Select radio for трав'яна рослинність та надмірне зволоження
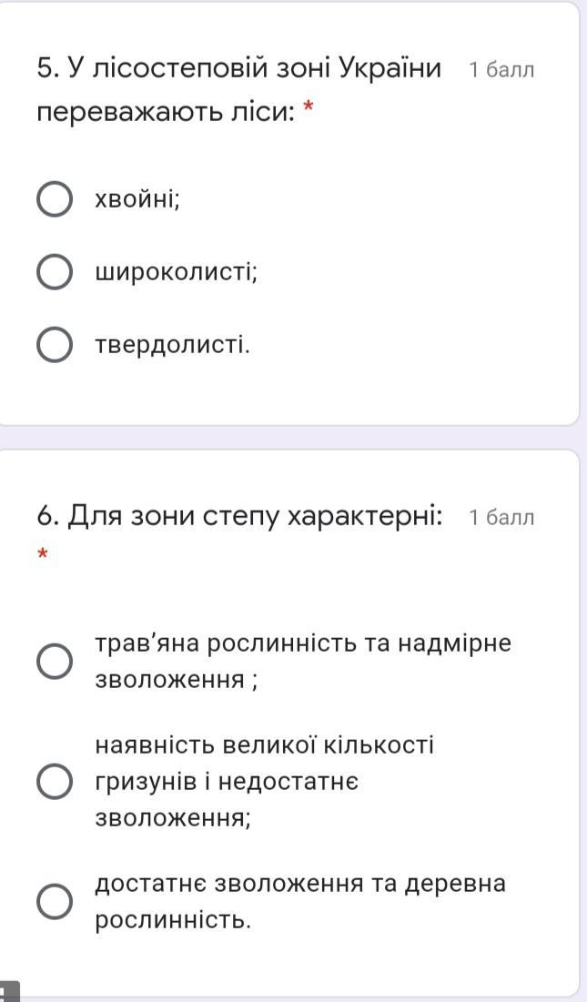Screen dimensions: 587x1002 [55, 662]
